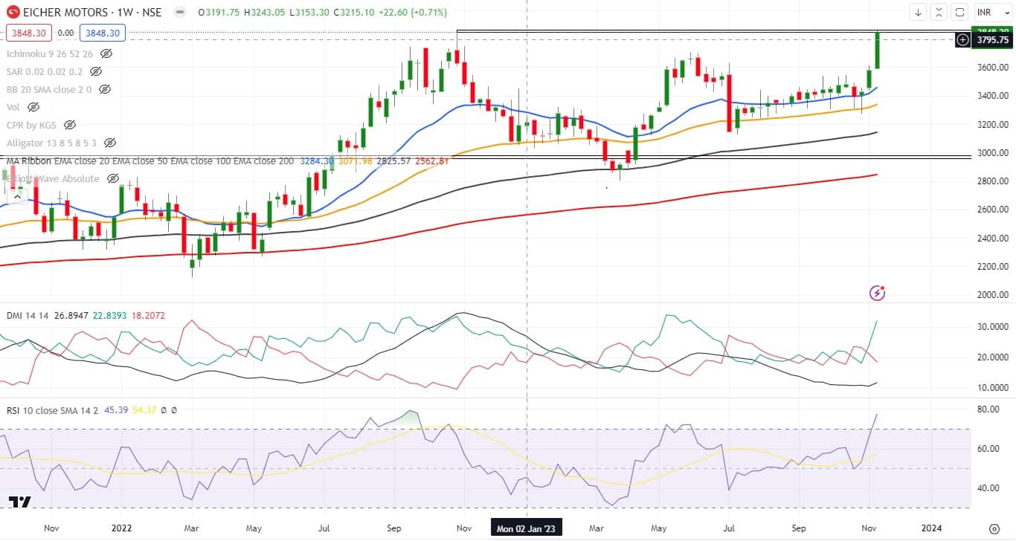Click the RSI SMA value 54.37
This screenshot has height=541, width=1016.
point(145,409)
